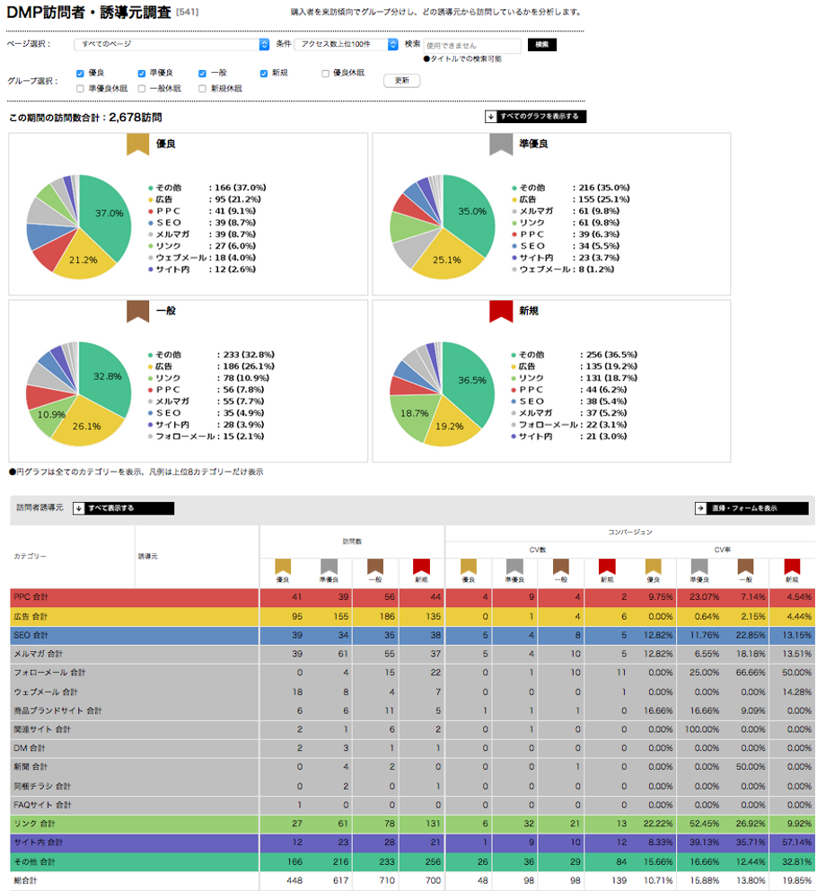Click gray 準優良 ribbon in CV率 header
This screenshot has width=817, height=891.
(x=698, y=567)
